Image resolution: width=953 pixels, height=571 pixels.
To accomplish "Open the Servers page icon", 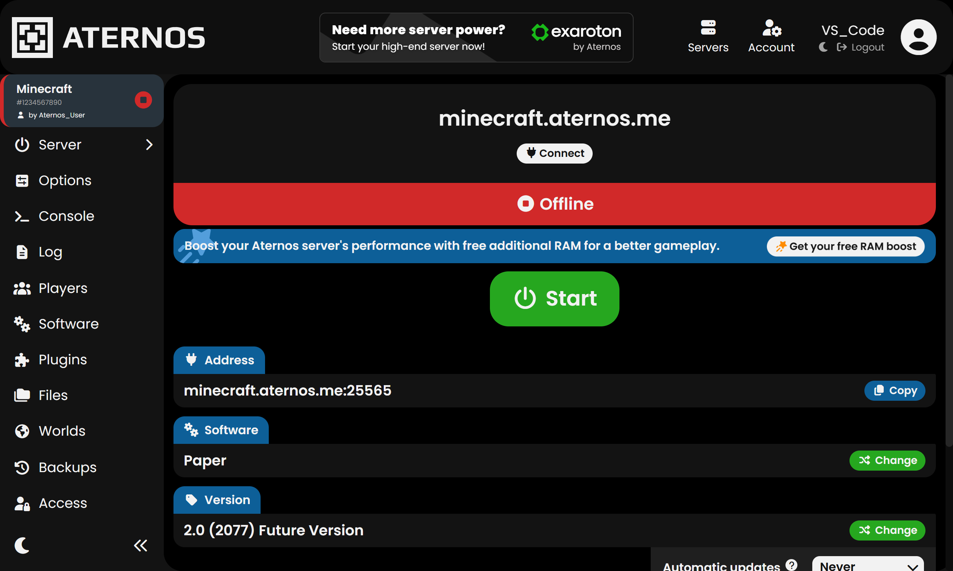I will click(708, 28).
